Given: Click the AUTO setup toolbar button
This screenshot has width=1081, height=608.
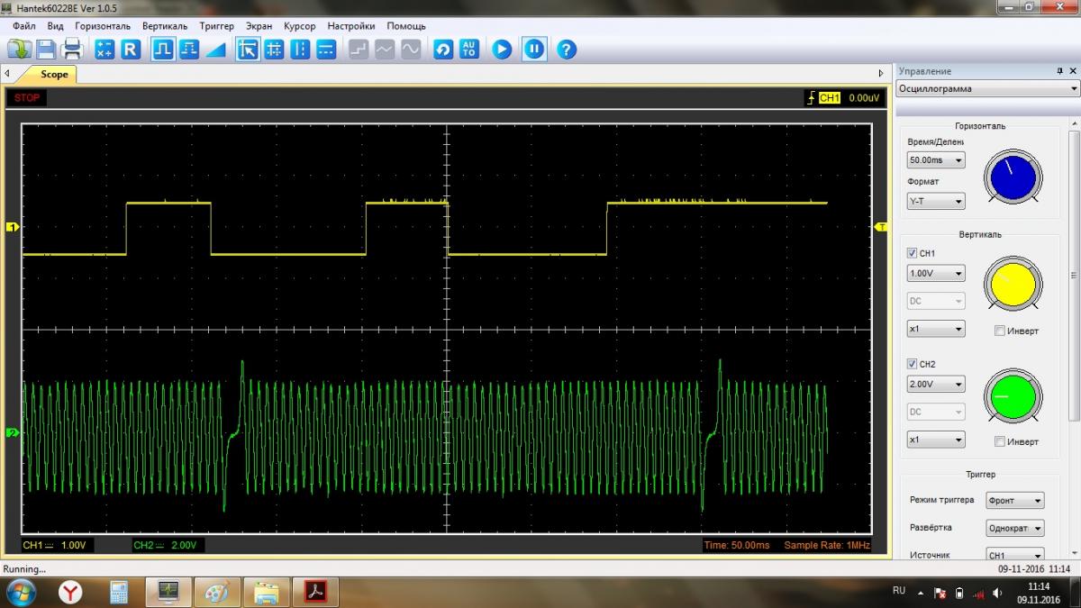Looking at the screenshot, I should click(469, 49).
